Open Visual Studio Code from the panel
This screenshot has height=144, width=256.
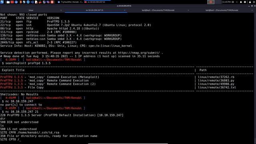point(32,2)
